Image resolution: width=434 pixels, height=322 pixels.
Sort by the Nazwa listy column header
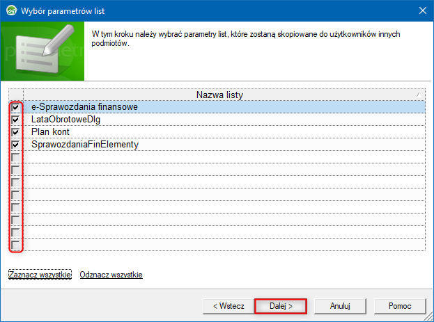pos(224,95)
